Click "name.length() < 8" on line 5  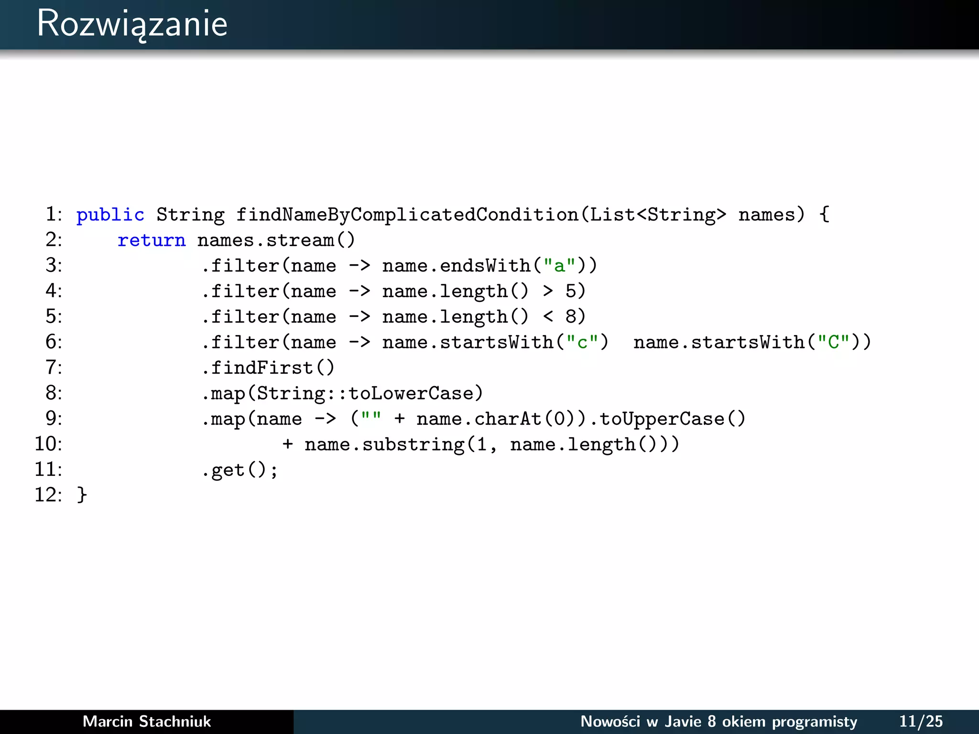479,317
